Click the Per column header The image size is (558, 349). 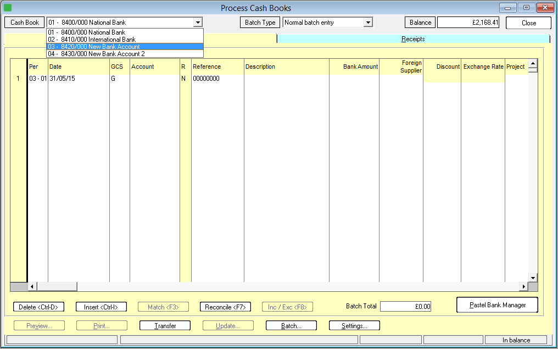38,67
